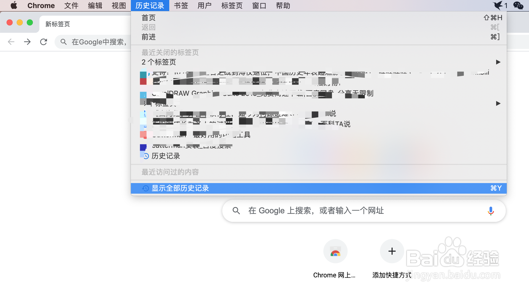Select 首页 in the history menu

319,18
